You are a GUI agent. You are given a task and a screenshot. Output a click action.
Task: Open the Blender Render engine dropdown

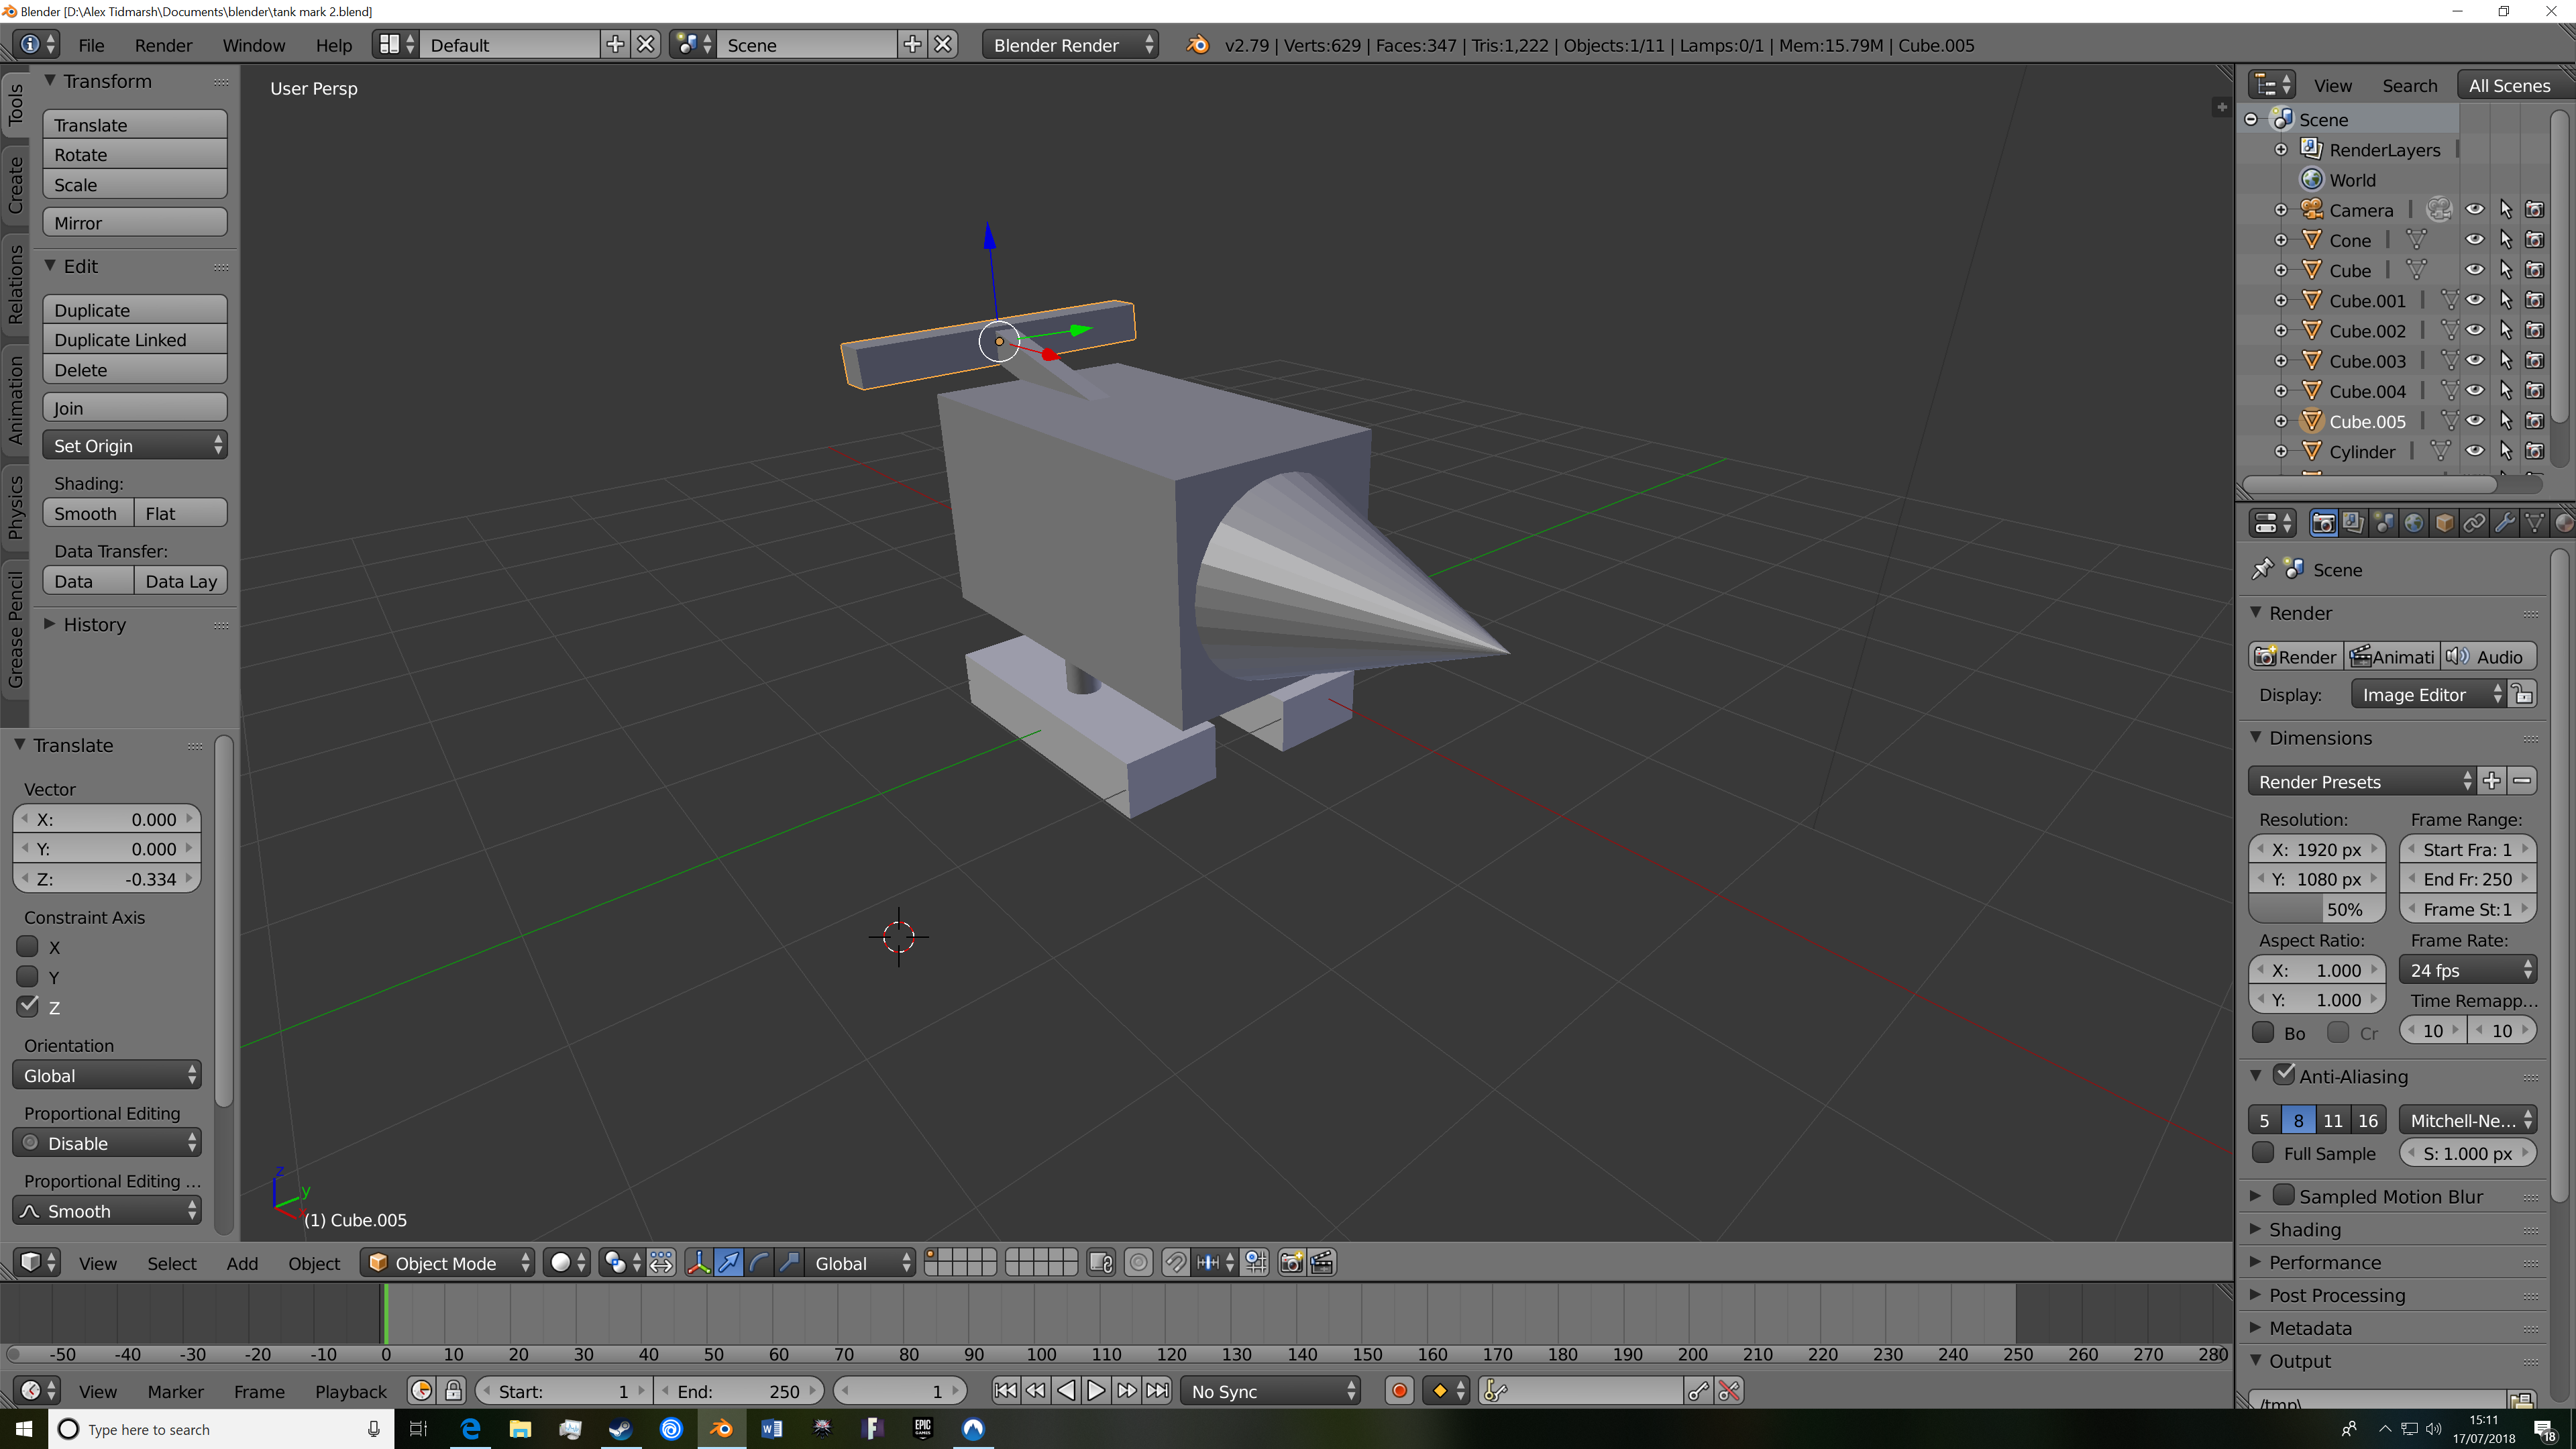(1070, 45)
